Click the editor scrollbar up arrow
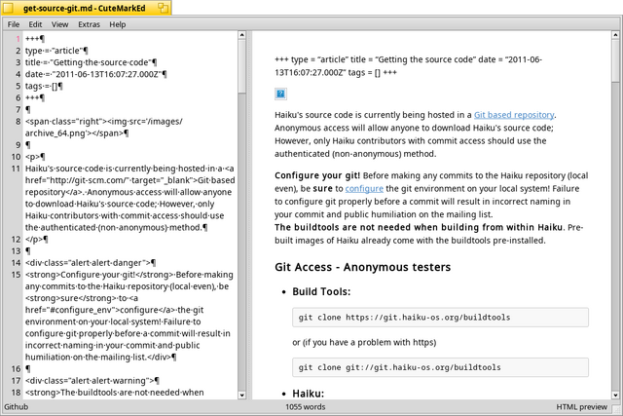The width and height of the screenshot is (623, 416). 242,35
